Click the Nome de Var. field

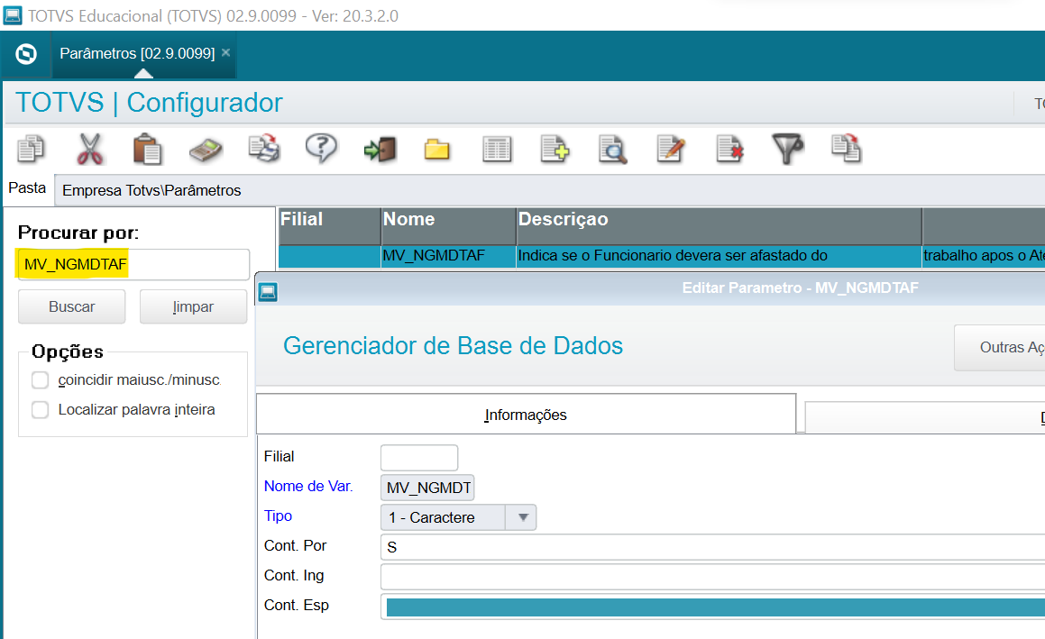(427, 488)
